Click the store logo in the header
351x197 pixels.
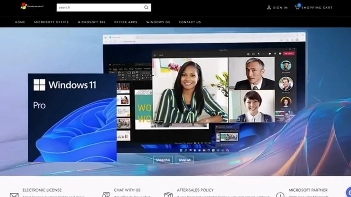click(x=32, y=6)
